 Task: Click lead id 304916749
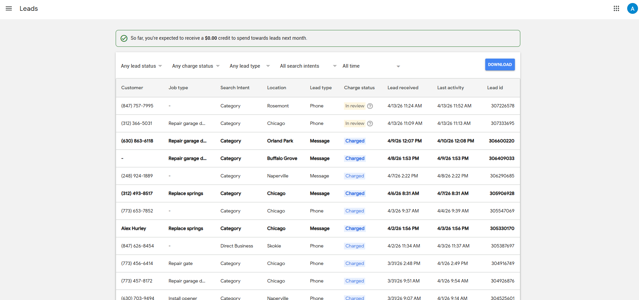(x=503, y=263)
